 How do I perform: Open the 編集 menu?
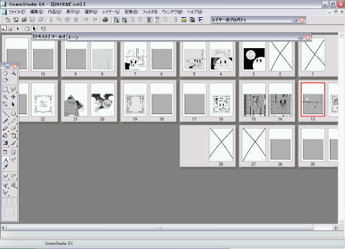(x=36, y=12)
